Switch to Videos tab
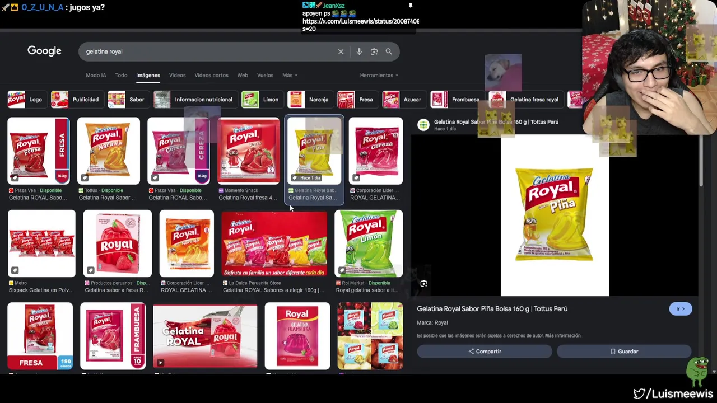The height and width of the screenshot is (403, 717). tap(177, 75)
